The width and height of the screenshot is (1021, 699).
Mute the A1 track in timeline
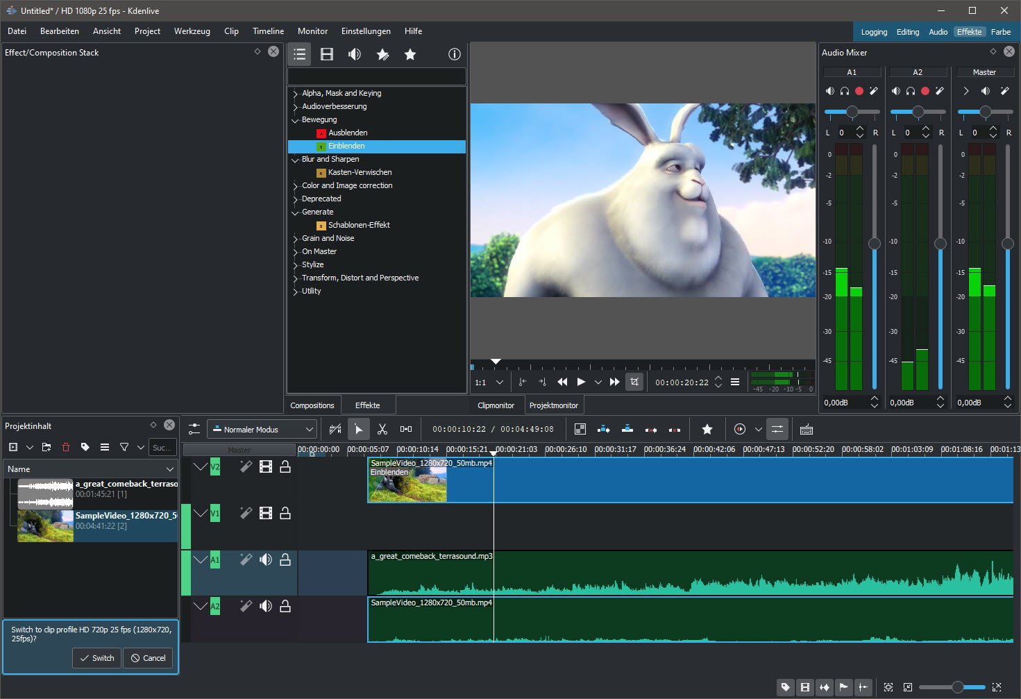coord(266,559)
